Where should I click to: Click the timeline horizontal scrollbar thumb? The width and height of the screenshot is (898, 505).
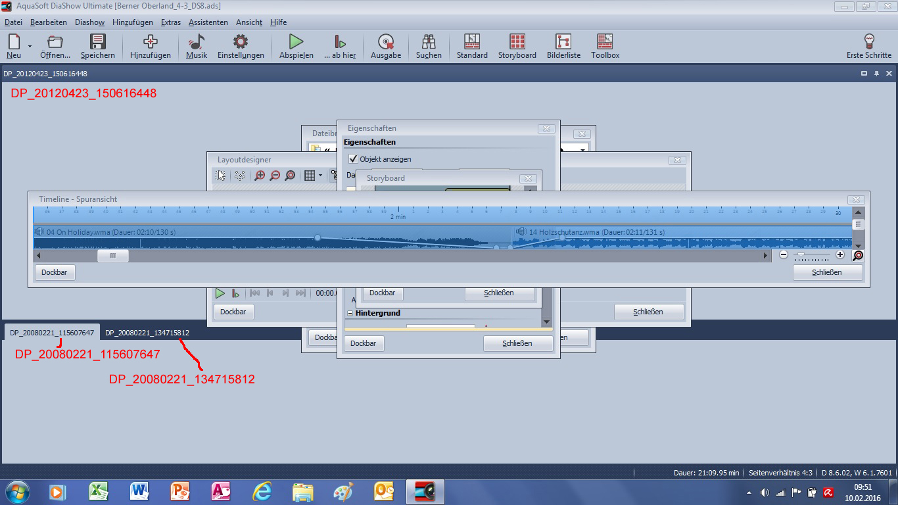[x=113, y=256]
